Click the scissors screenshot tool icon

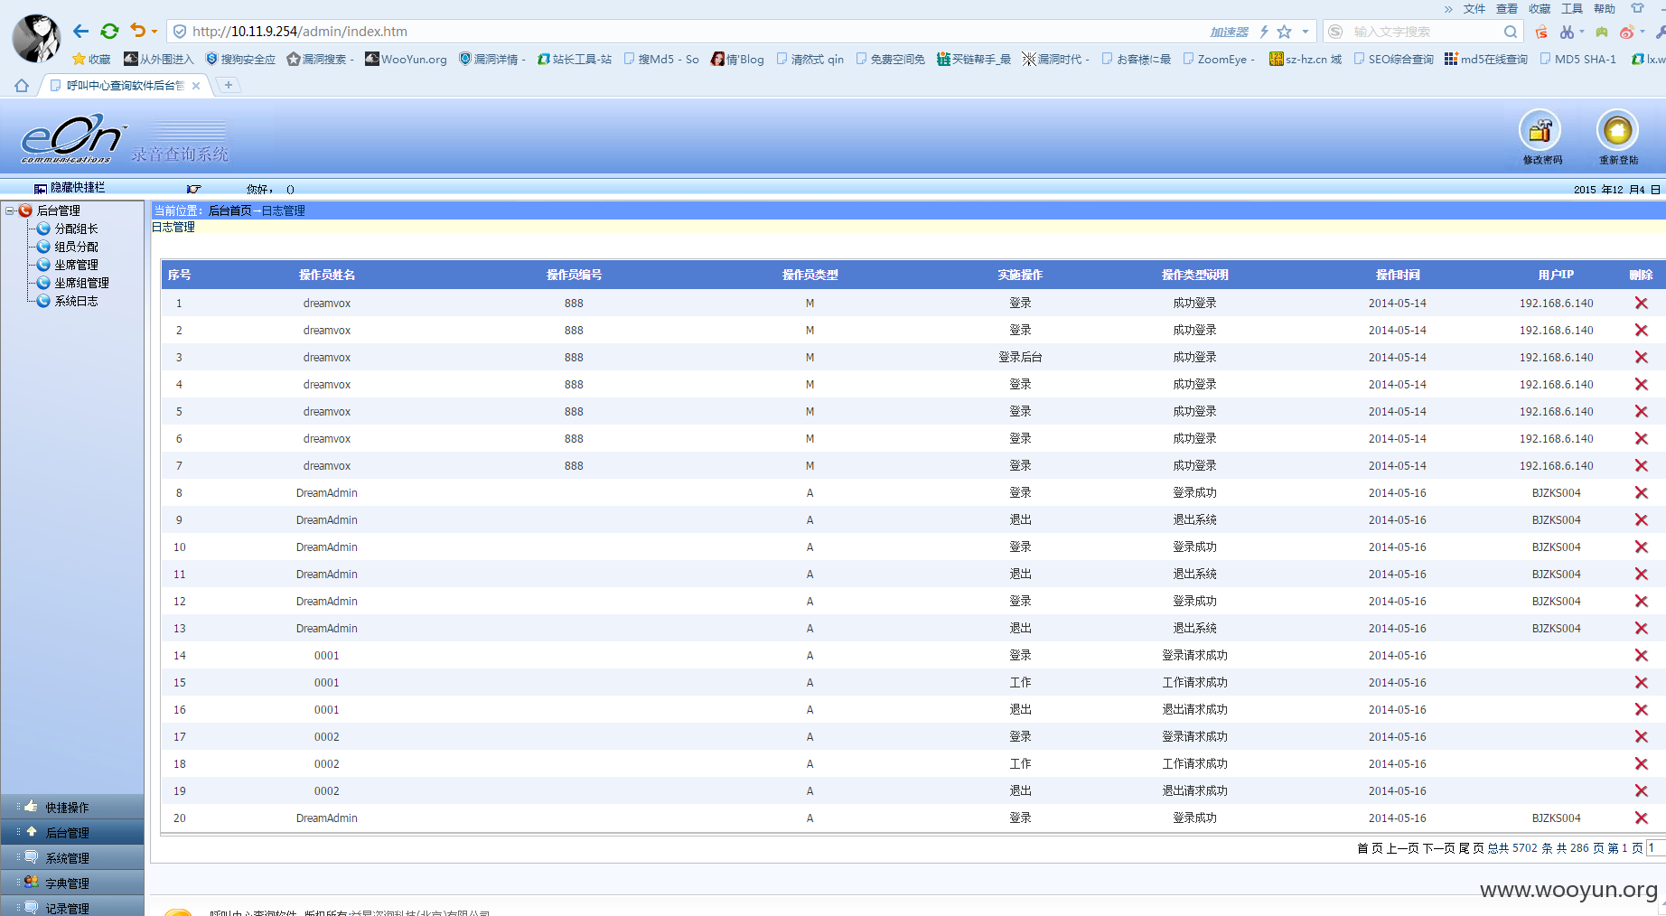point(1567,32)
